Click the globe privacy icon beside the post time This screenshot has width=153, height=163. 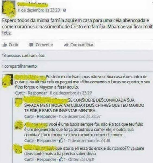pyautogui.click(x=65, y=10)
